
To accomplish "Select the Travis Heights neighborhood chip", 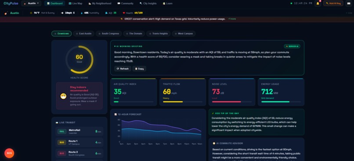I will pyautogui.click(x=158, y=34).
